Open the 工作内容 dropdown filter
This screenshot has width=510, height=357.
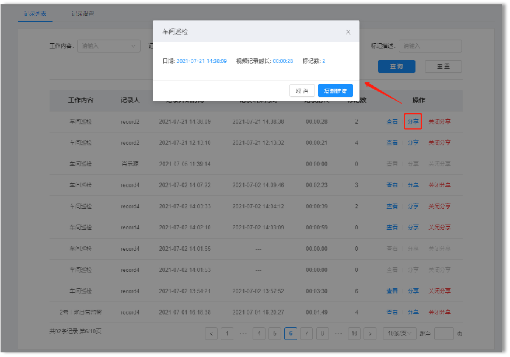point(109,46)
